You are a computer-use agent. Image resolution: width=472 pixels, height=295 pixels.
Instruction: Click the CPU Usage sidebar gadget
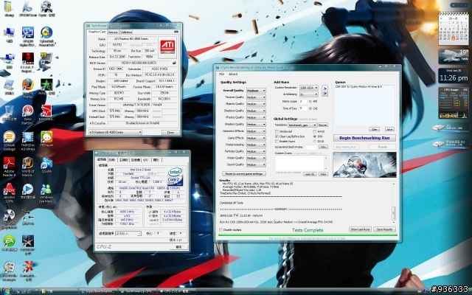(x=454, y=103)
